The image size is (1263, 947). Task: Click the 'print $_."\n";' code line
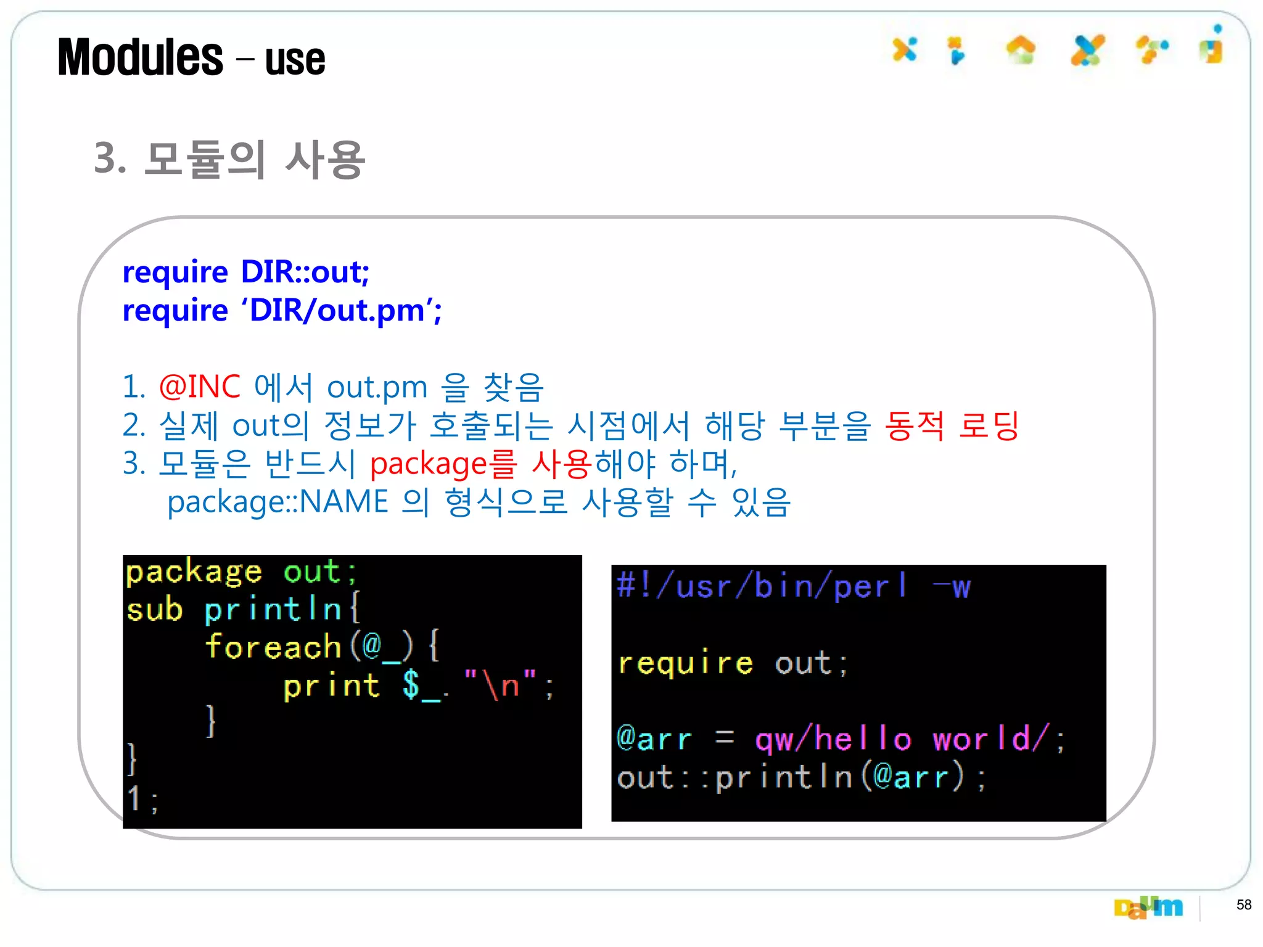419,685
